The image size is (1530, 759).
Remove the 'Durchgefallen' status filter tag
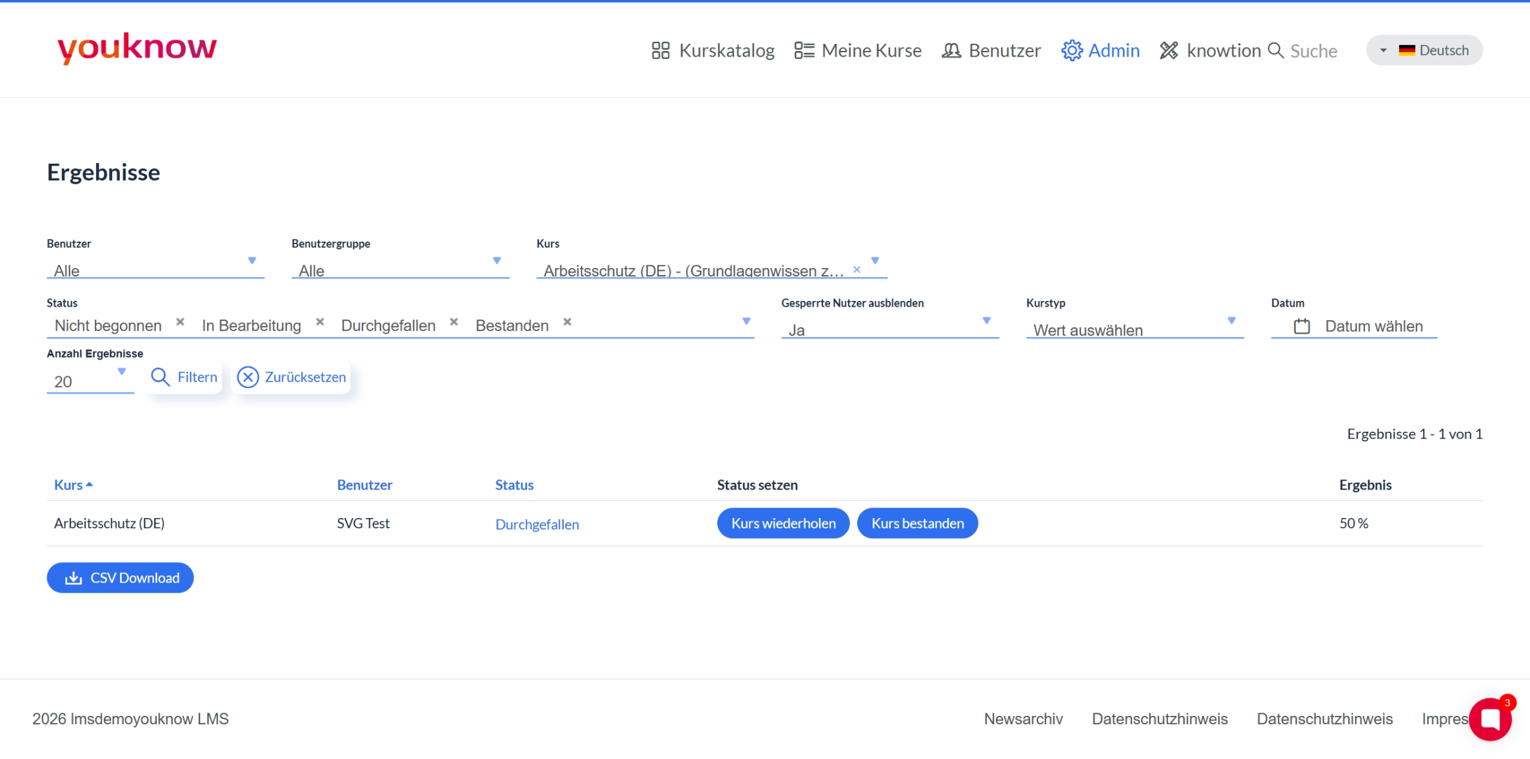tap(454, 322)
